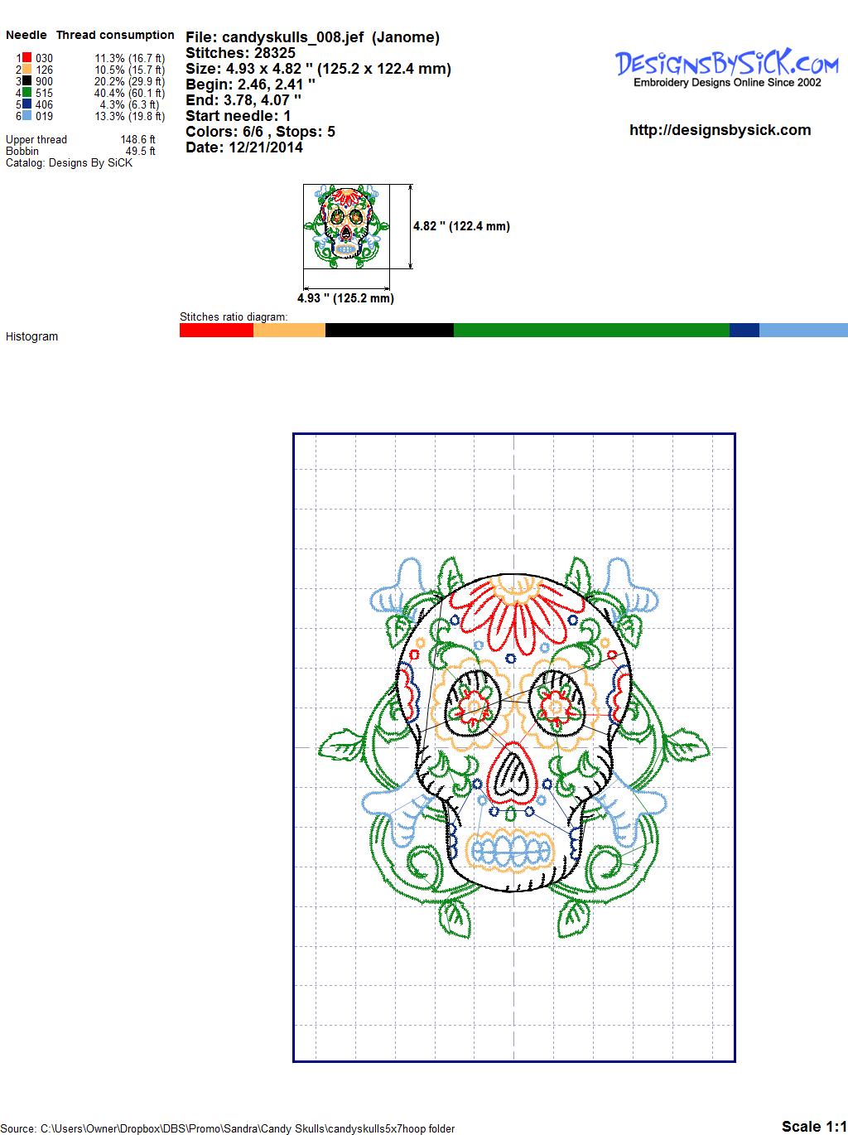
Task: Click the green segment of stitches ratio bar
Action: pos(591,330)
